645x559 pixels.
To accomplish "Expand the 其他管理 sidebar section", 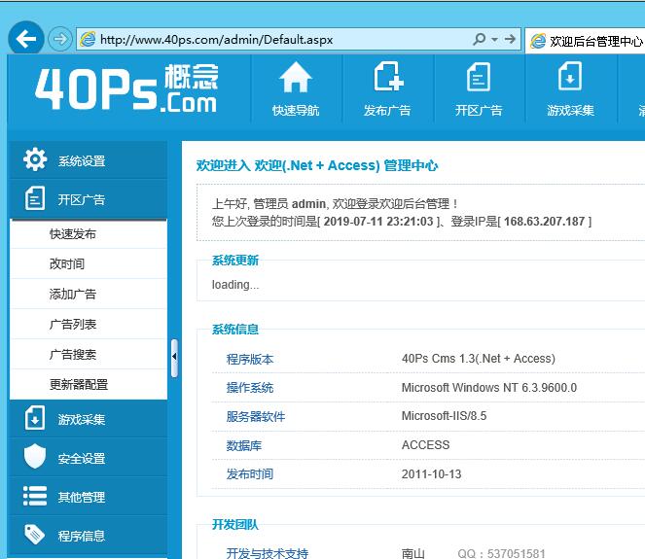I will [82, 498].
